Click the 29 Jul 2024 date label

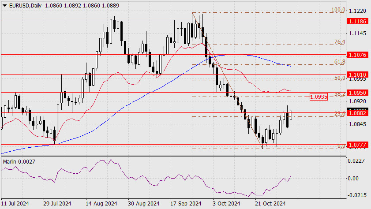[x=57, y=204]
